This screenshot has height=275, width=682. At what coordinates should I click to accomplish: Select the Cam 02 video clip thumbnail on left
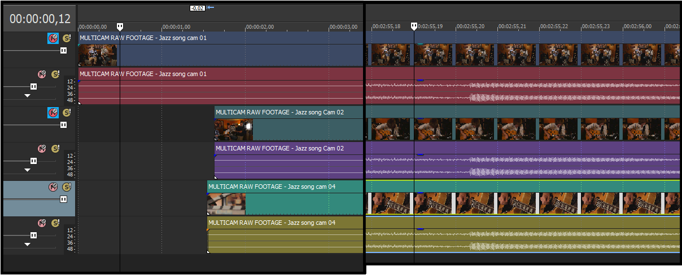tap(233, 130)
